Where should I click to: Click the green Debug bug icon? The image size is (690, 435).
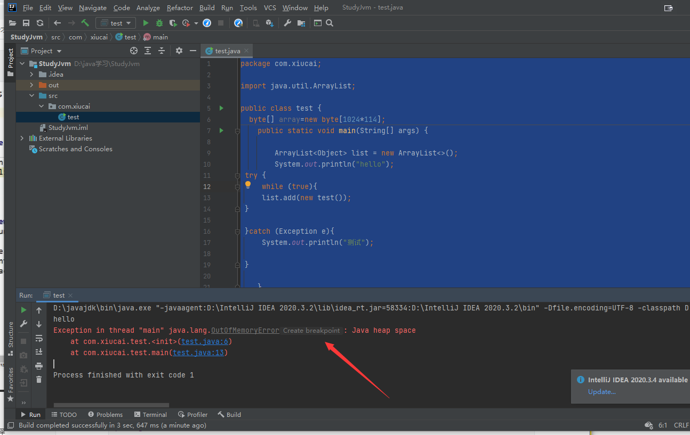pyautogui.click(x=159, y=23)
